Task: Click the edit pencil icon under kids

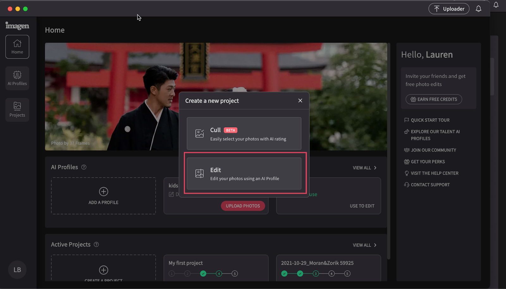Action: click(171, 194)
